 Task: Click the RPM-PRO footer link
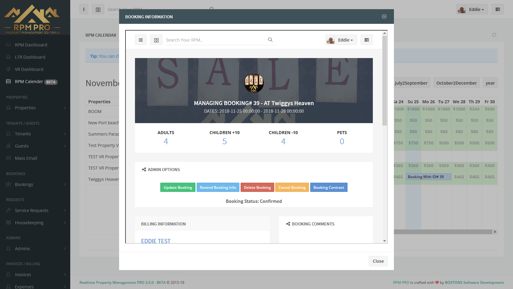[x=401, y=283]
